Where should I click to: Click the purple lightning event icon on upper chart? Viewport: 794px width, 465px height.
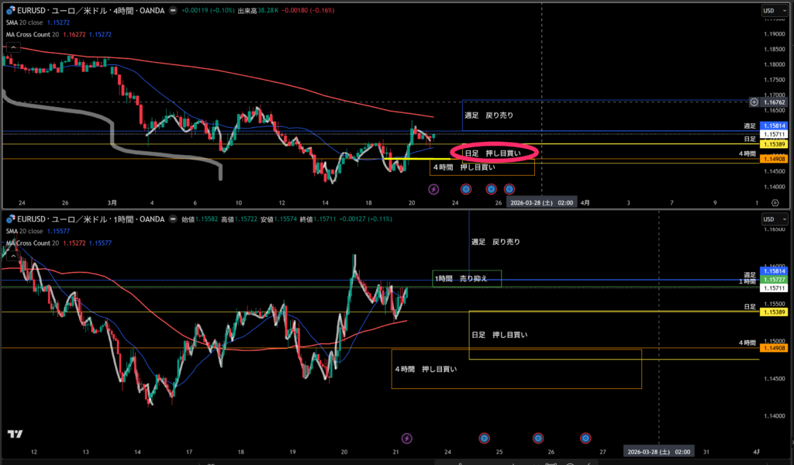coord(433,188)
